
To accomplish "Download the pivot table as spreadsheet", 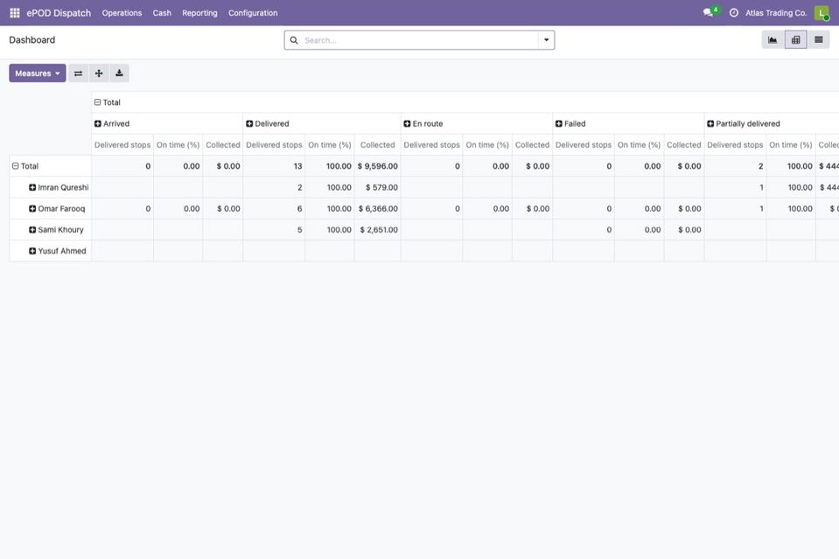I will [119, 73].
